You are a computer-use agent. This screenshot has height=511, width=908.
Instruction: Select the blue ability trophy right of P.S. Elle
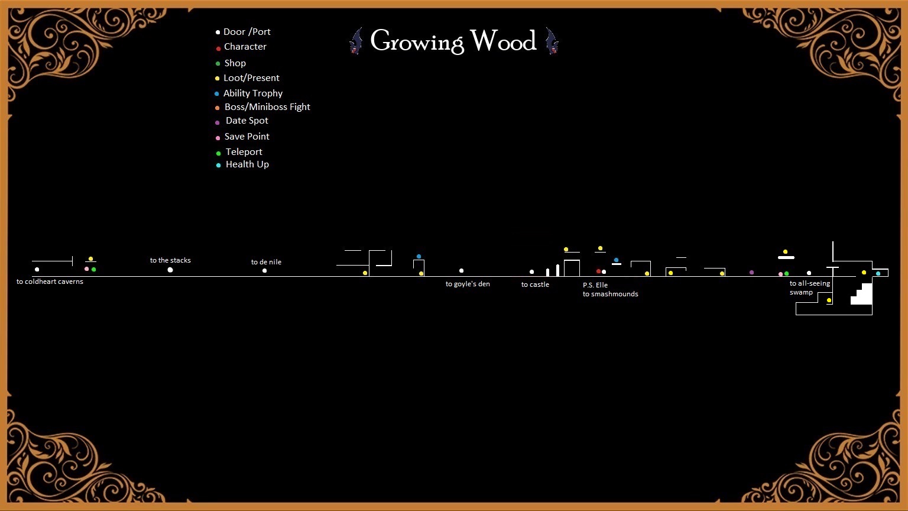click(x=616, y=260)
